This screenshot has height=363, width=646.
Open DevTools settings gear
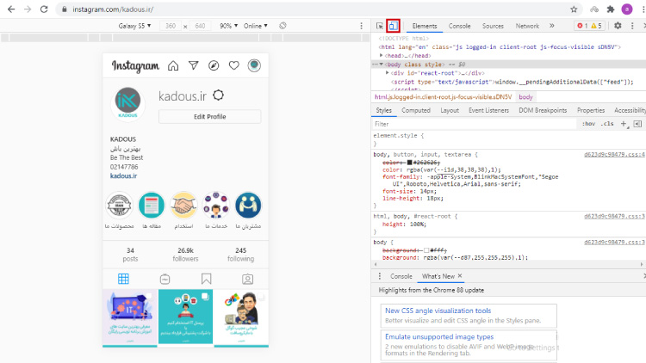(x=618, y=26)
